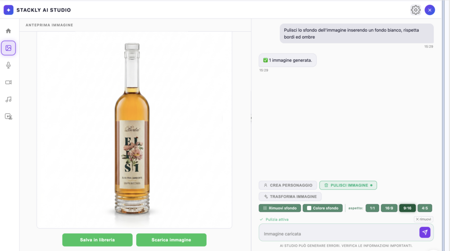Image resolution: width=450 pixels, height=251 pixels.
Task: Click the AI Studio disclaimer text
Action: click(x=346, y=246)
